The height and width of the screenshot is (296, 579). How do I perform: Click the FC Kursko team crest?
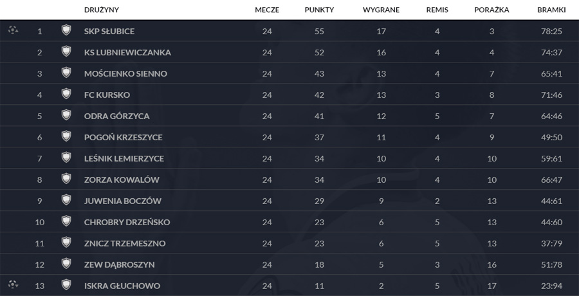66,94
